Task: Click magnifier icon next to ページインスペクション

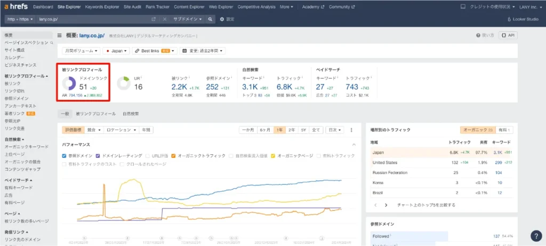Action: tap(52, 43)
